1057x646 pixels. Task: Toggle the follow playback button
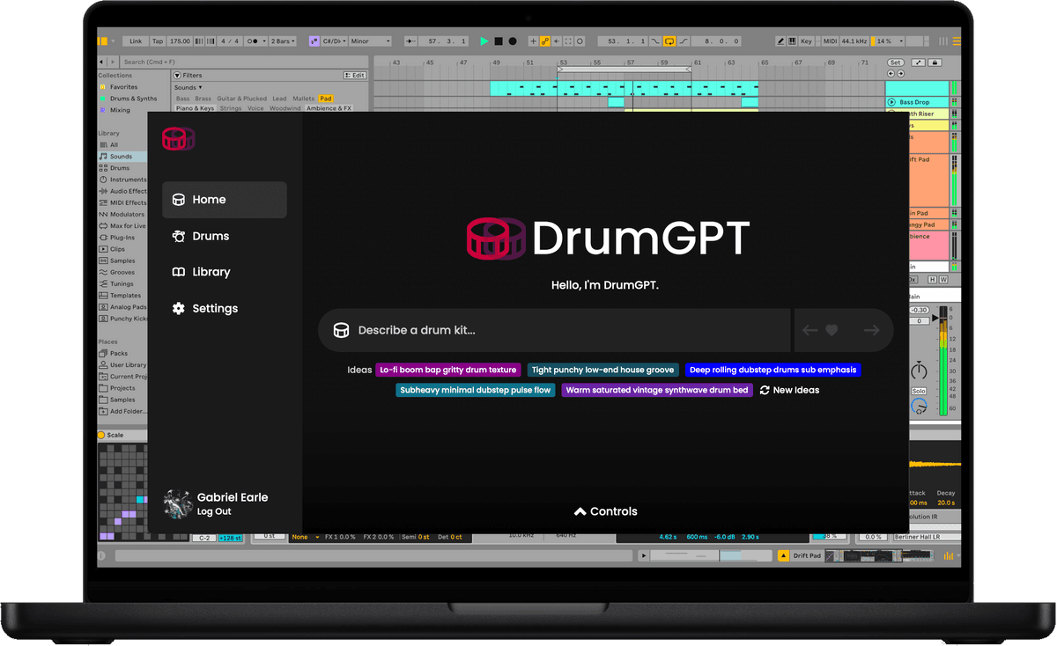(x=410, y=41)
